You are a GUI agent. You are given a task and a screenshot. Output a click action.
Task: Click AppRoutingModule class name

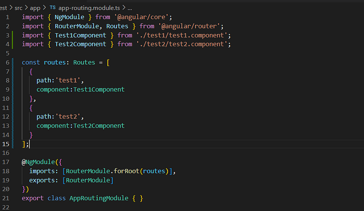[99, 199]
